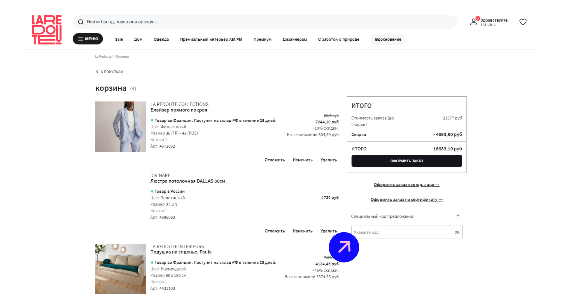The image size is (564, 294).
Task: Click the discount value - 4893,90 руб
Action: pyautogui.click(x=448, y=134)
